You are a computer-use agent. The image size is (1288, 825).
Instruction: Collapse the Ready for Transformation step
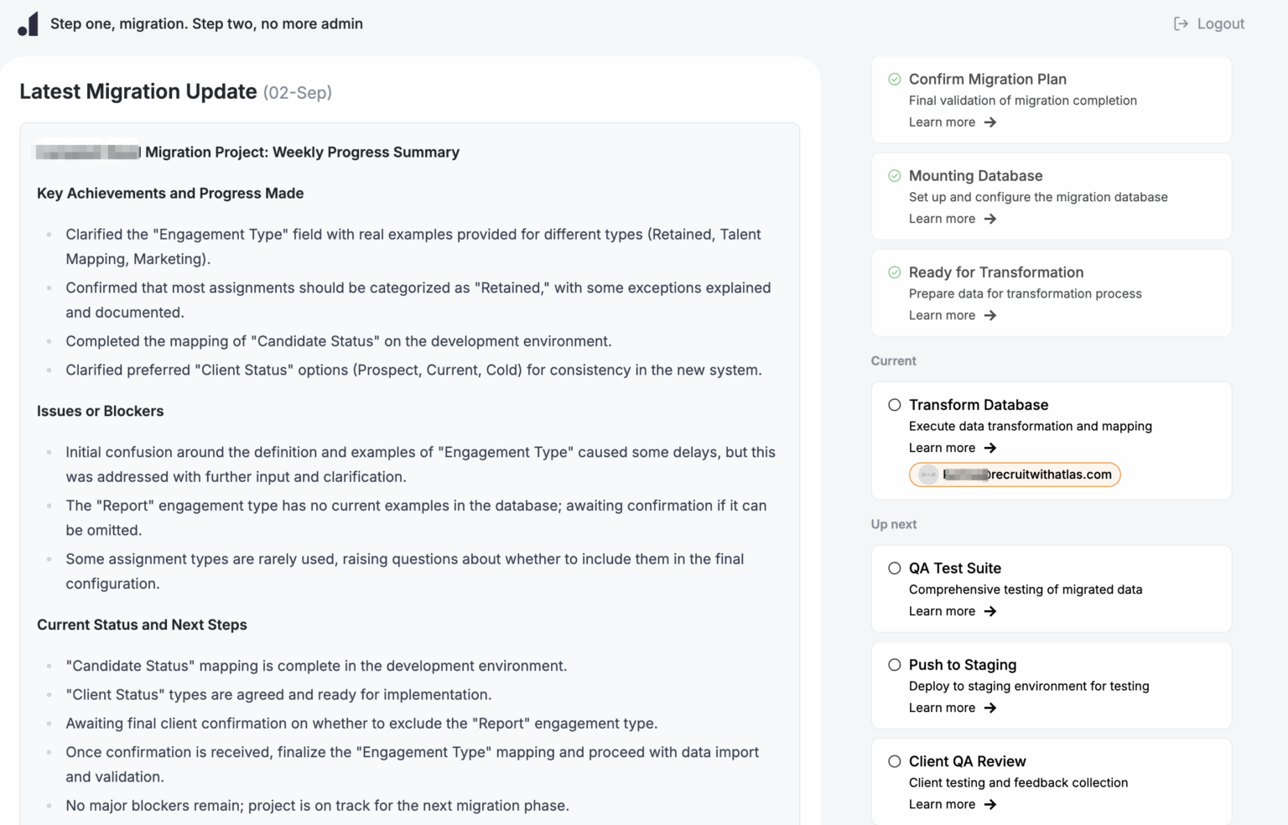click(x=996, y=272)
